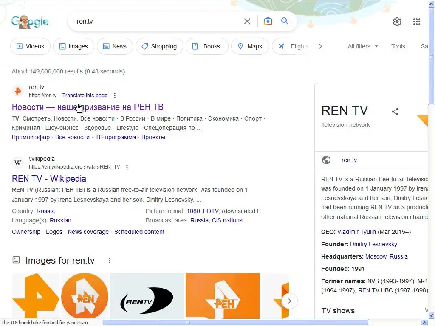Click the TV shows heading in panel
The image size is (435, 326).
(x=338, y=310)
